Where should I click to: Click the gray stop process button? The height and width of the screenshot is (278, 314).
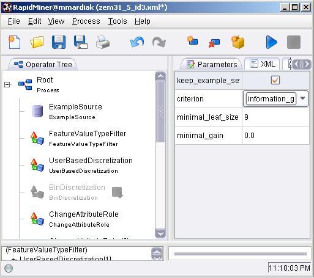(x=294, y=42)
